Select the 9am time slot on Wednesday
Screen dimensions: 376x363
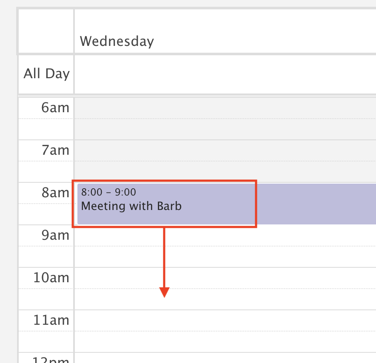pos(225,235)
